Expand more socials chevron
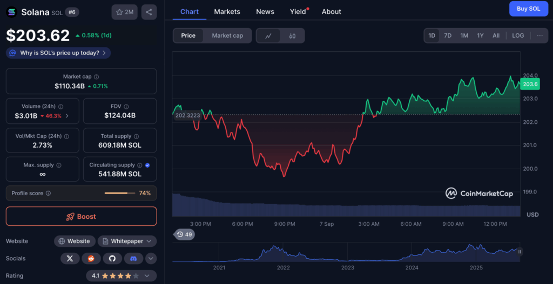Image resolution: width=553 pixels, height=284 pixels. (151, 259)
